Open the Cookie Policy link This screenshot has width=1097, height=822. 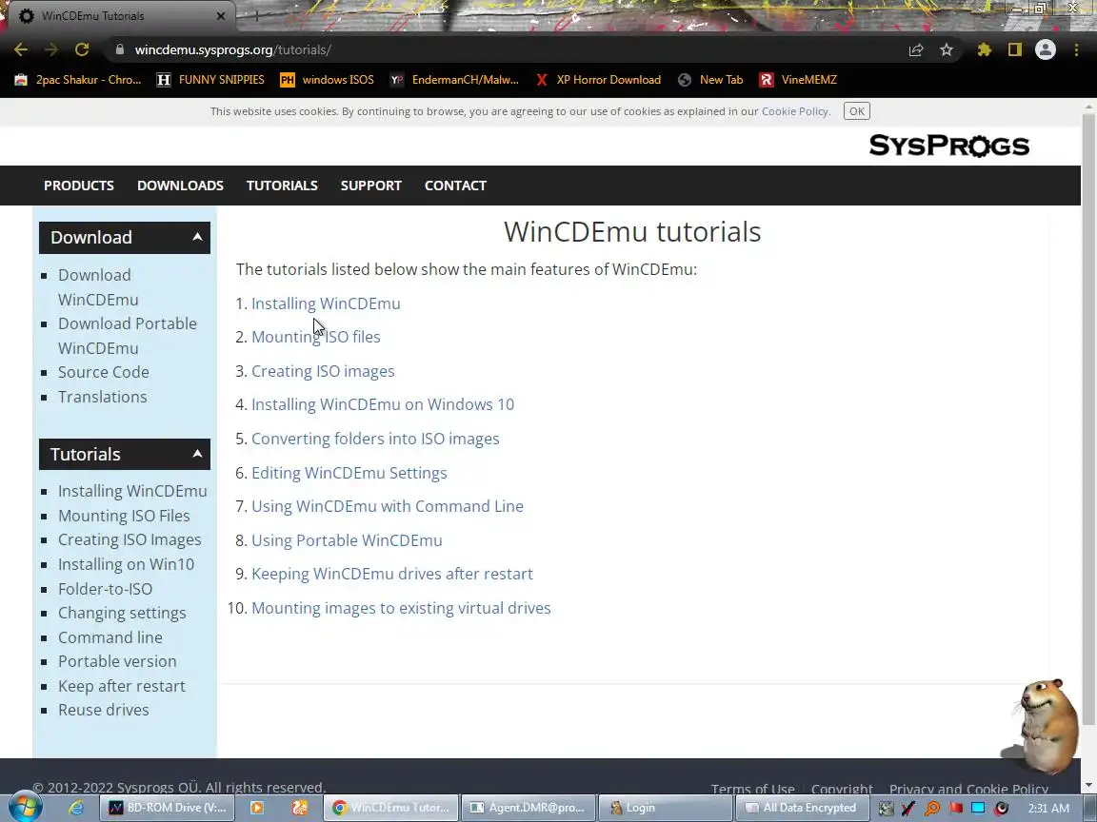pos(795,111)
